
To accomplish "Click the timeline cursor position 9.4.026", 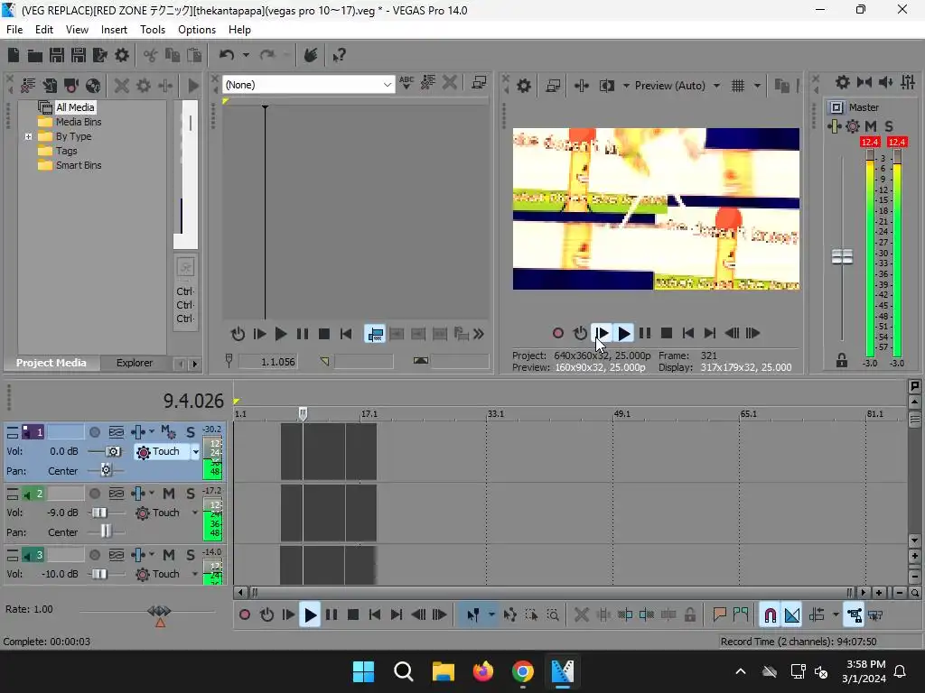I will point(193,402).
